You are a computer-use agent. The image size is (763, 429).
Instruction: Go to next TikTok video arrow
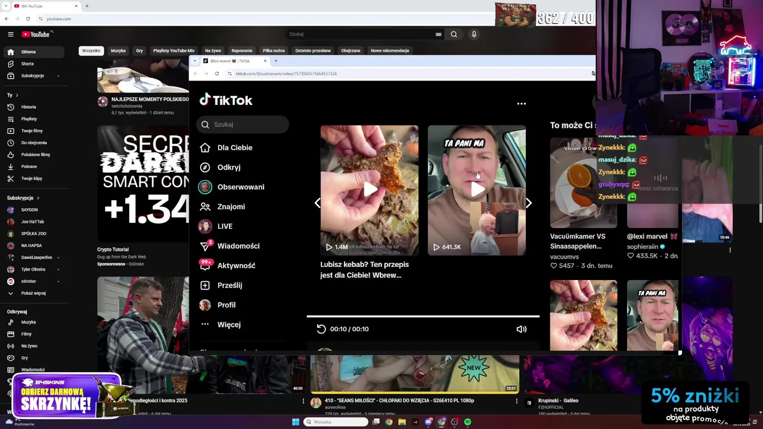coord(529,203)
